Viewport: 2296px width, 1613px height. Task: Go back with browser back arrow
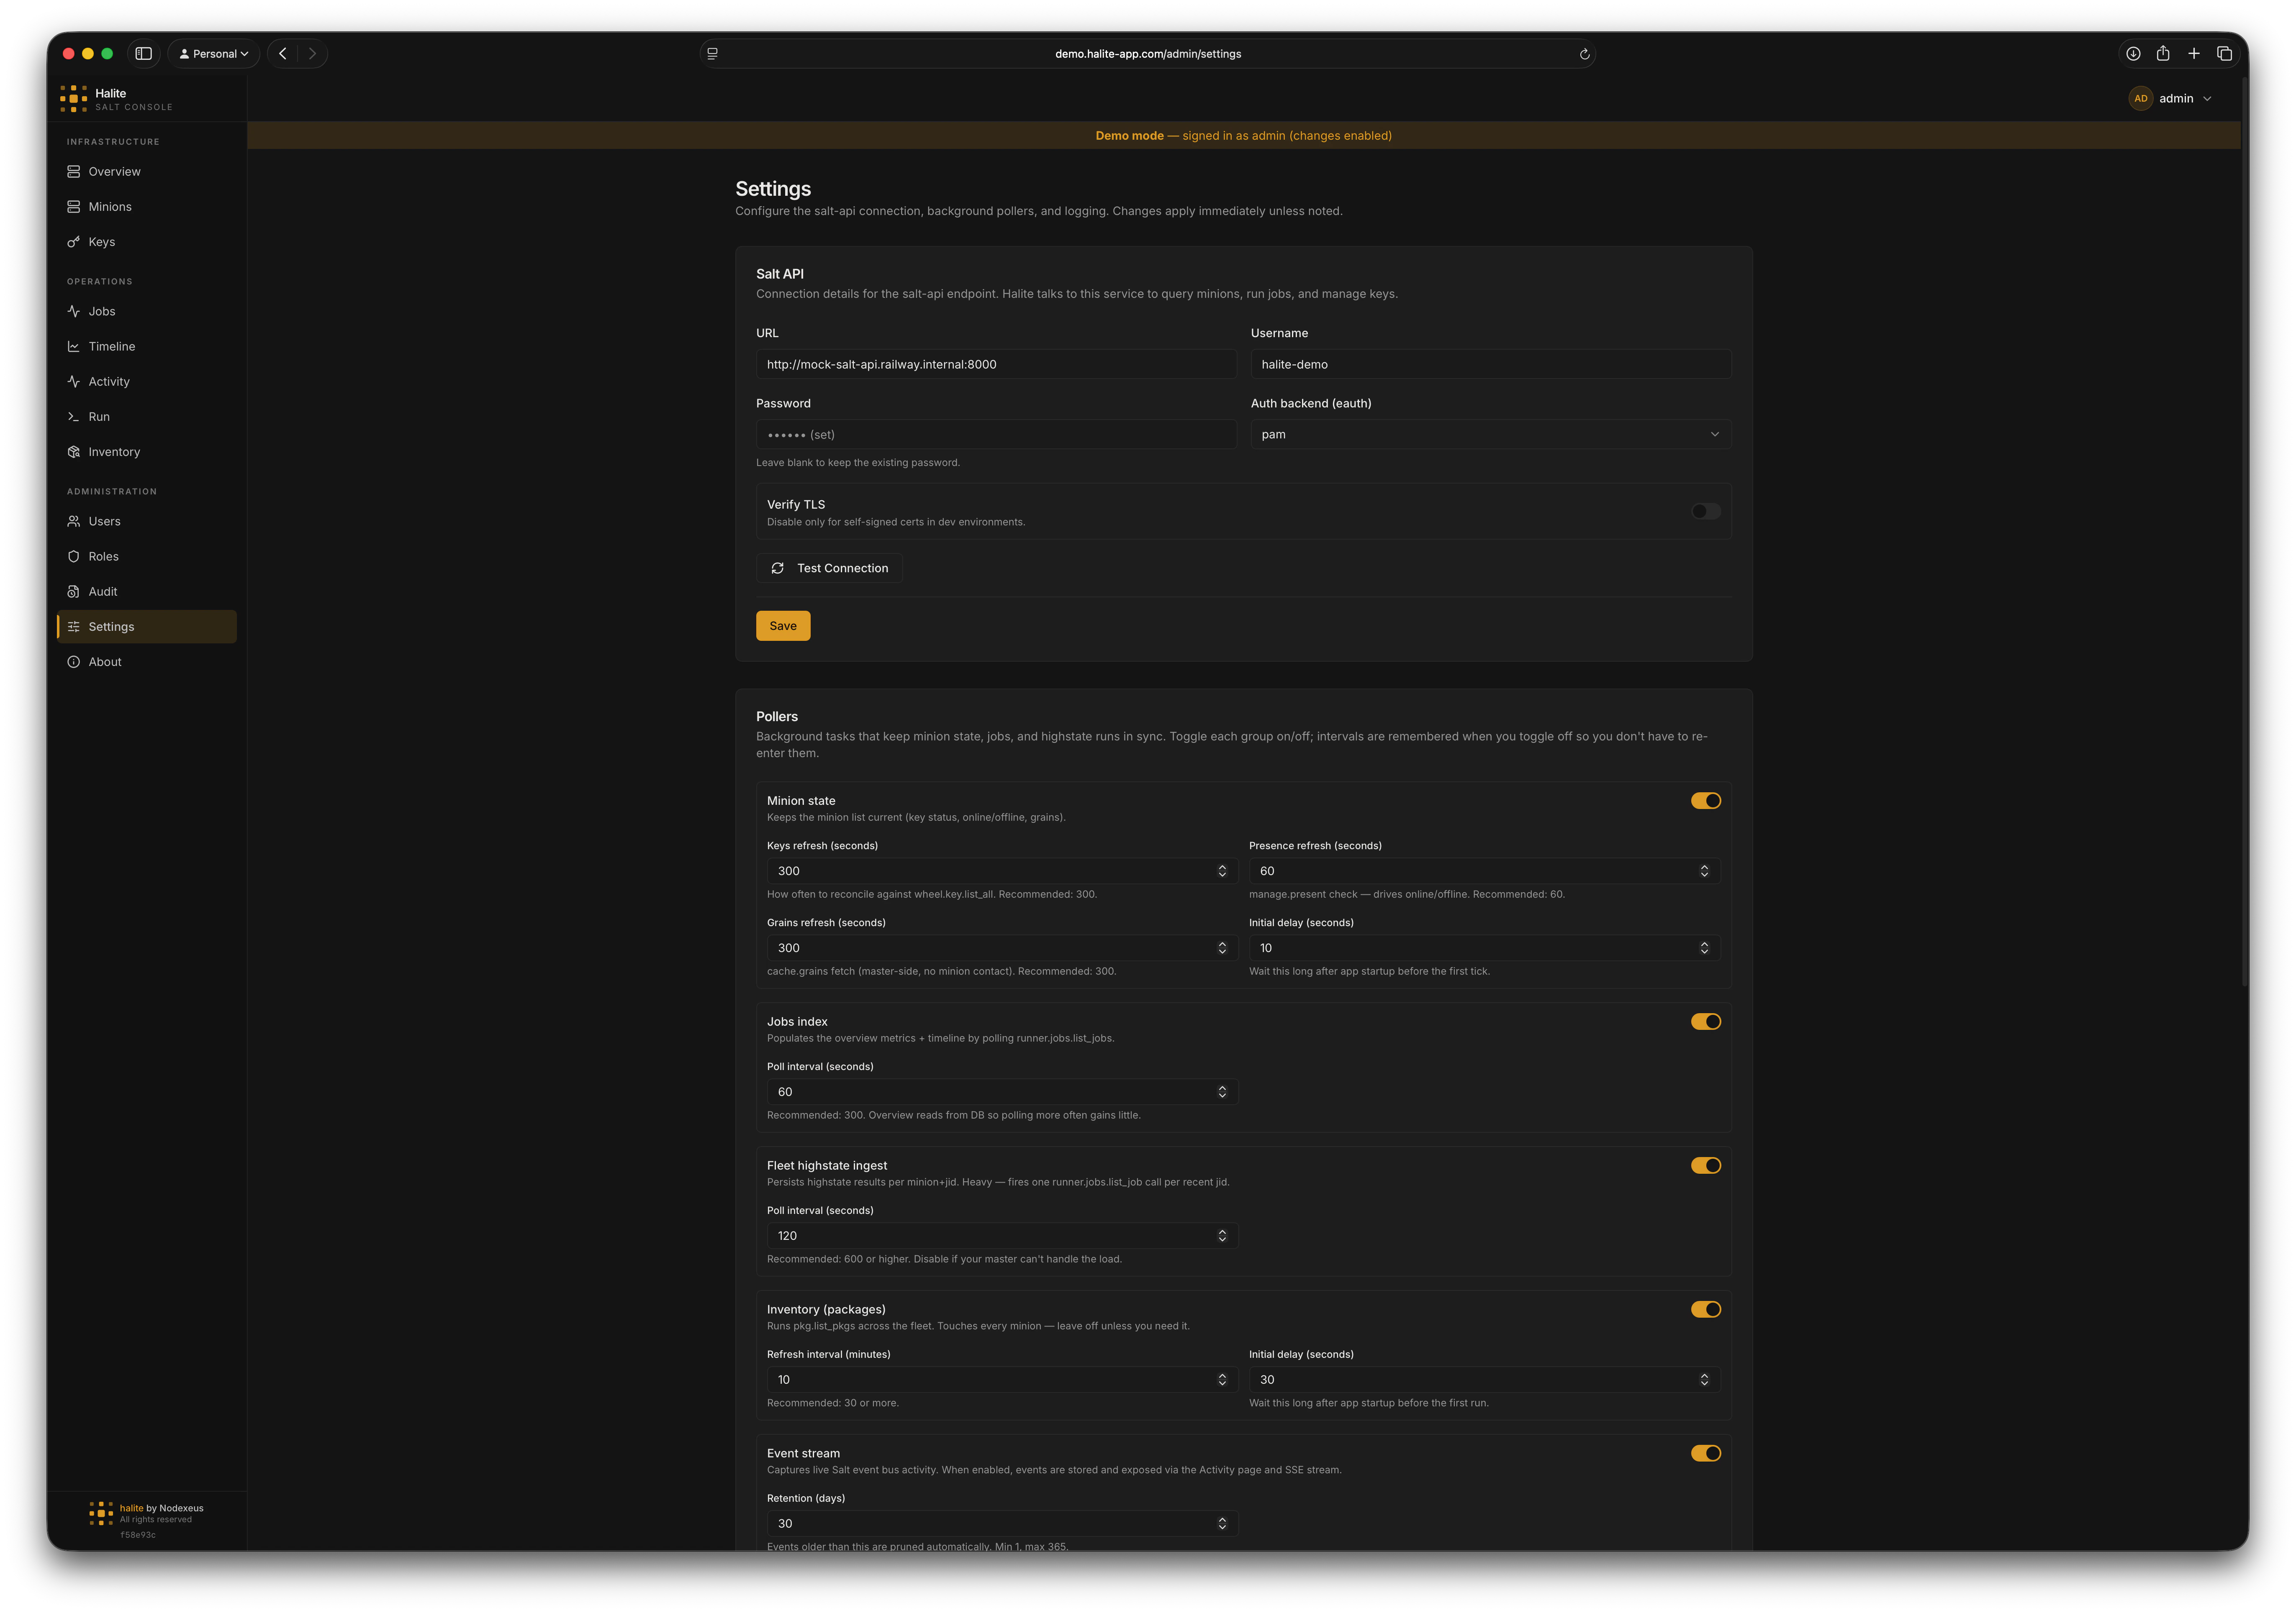click(x=283, y=54)
